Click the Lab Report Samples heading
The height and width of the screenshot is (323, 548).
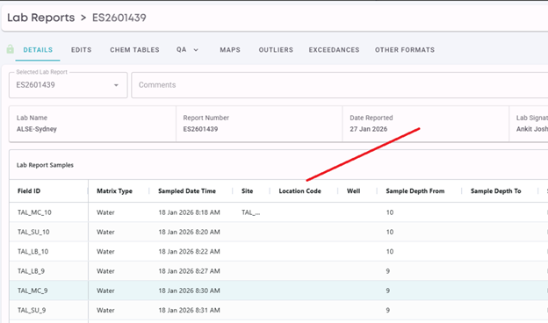45,165
